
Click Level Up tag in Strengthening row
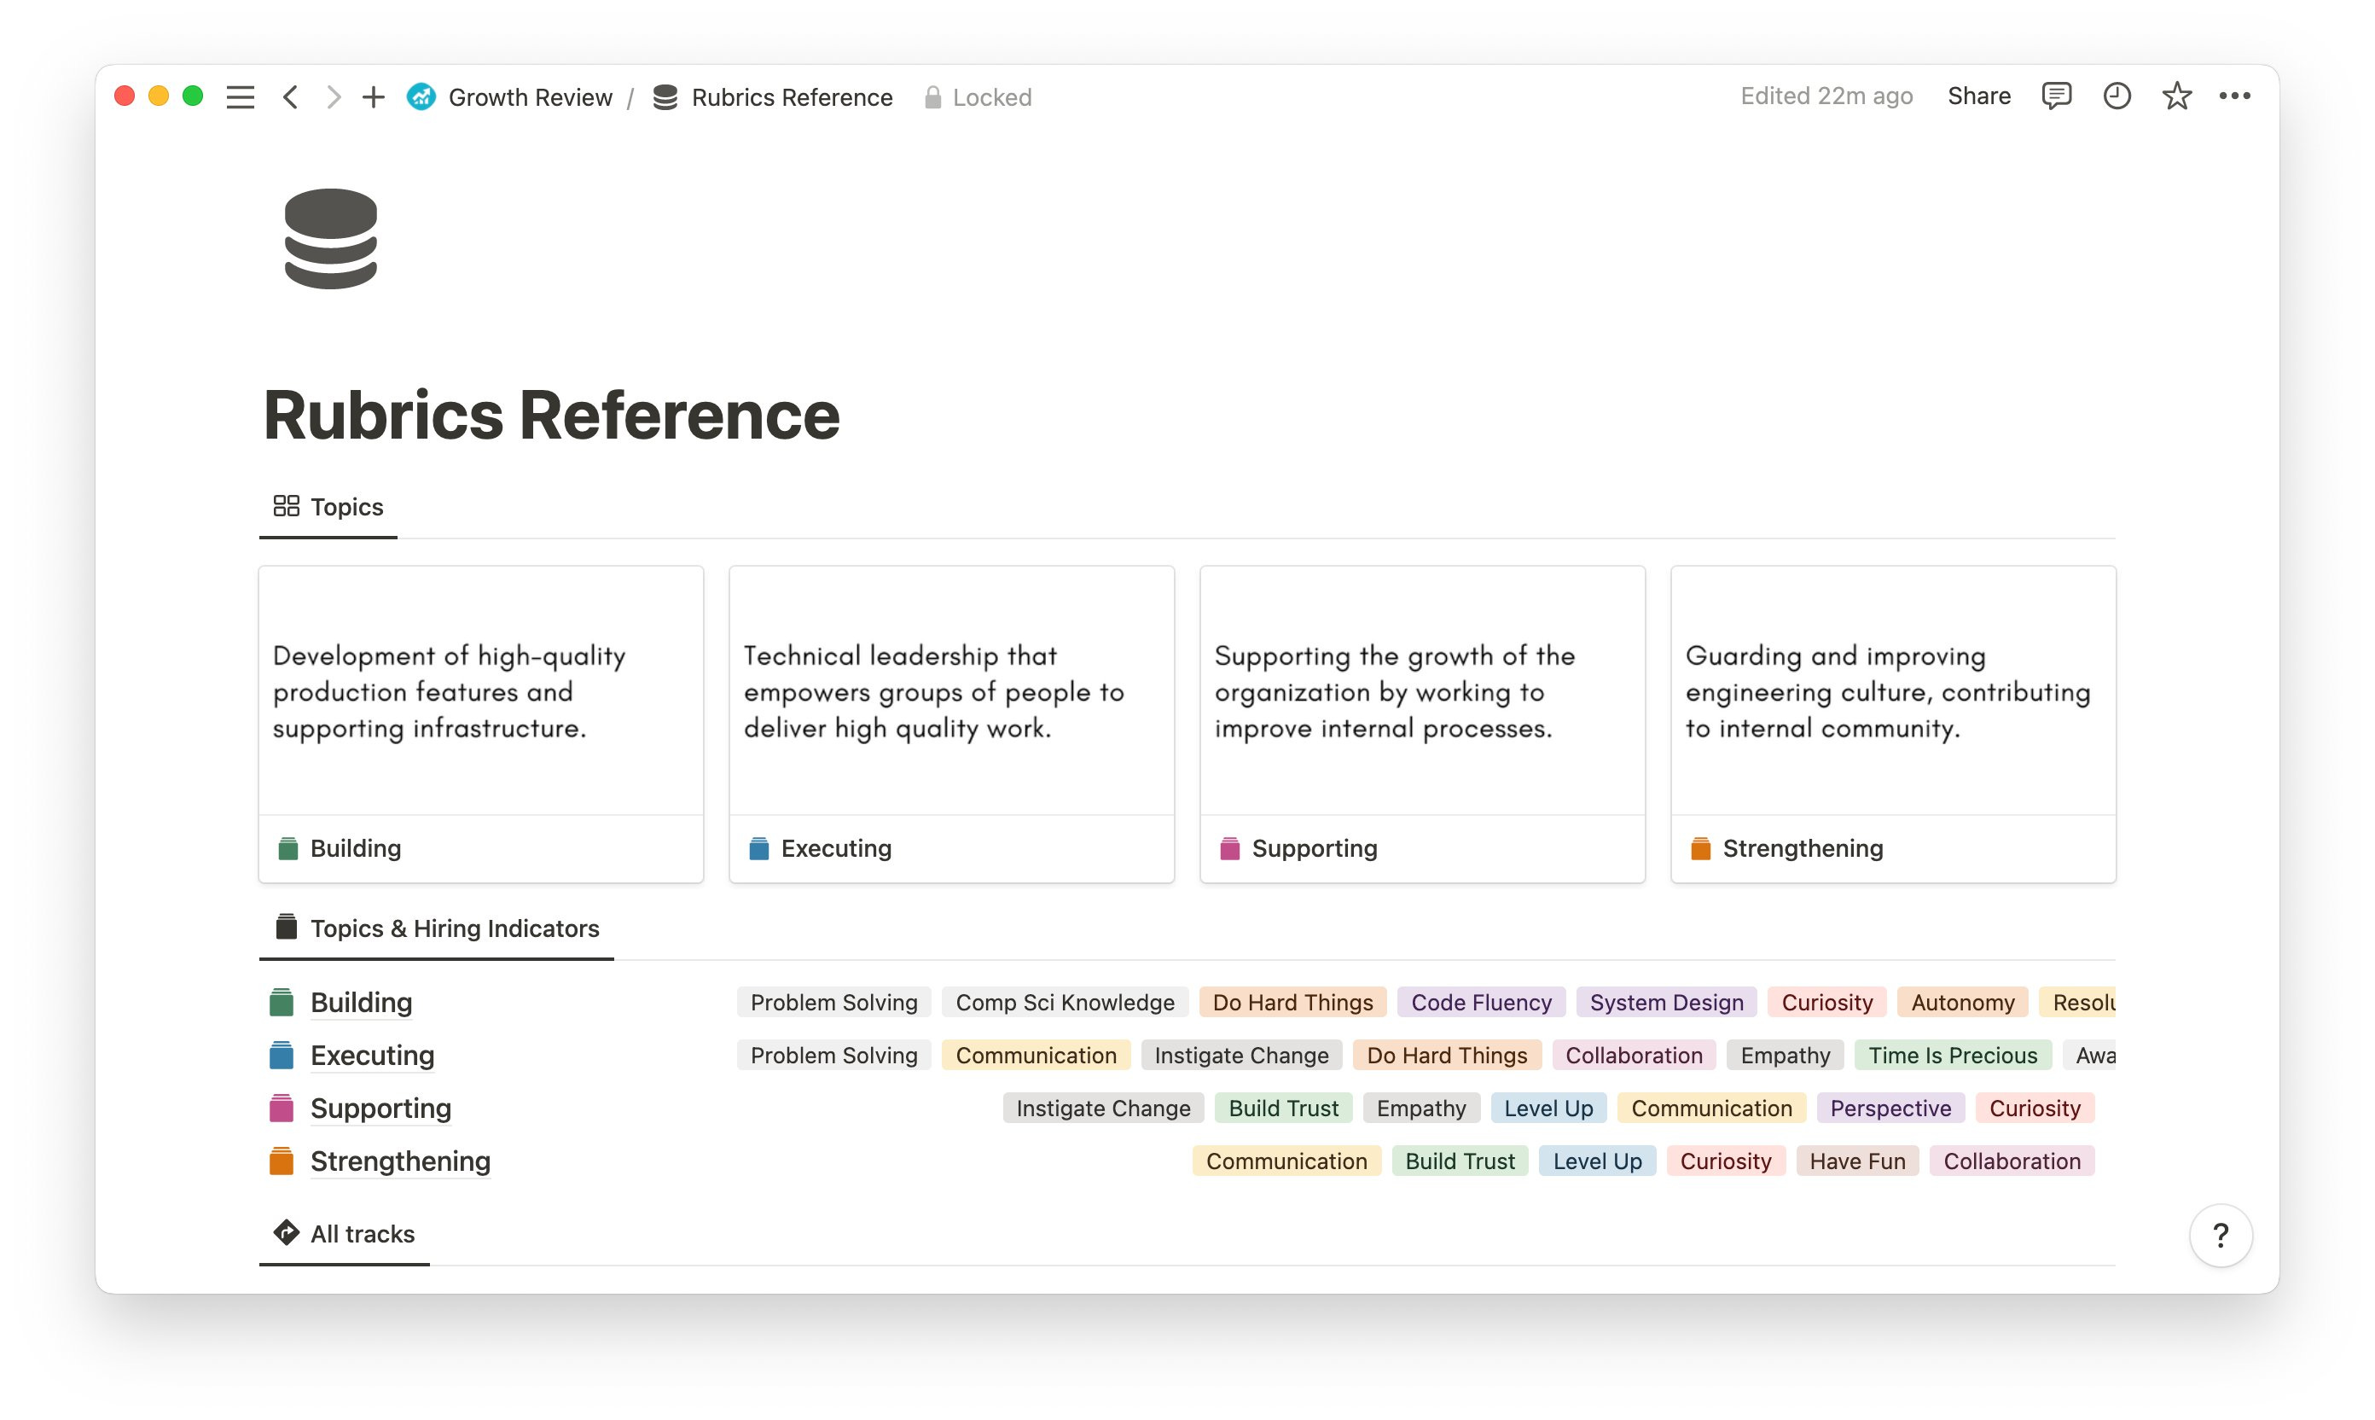(x=1596, y=1160)
